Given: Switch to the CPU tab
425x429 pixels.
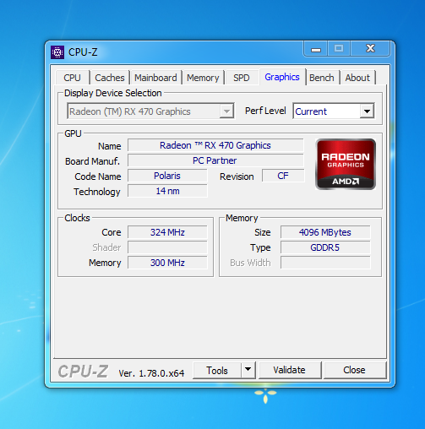Looking at the screenshot, I should click(x=72, y=78).
